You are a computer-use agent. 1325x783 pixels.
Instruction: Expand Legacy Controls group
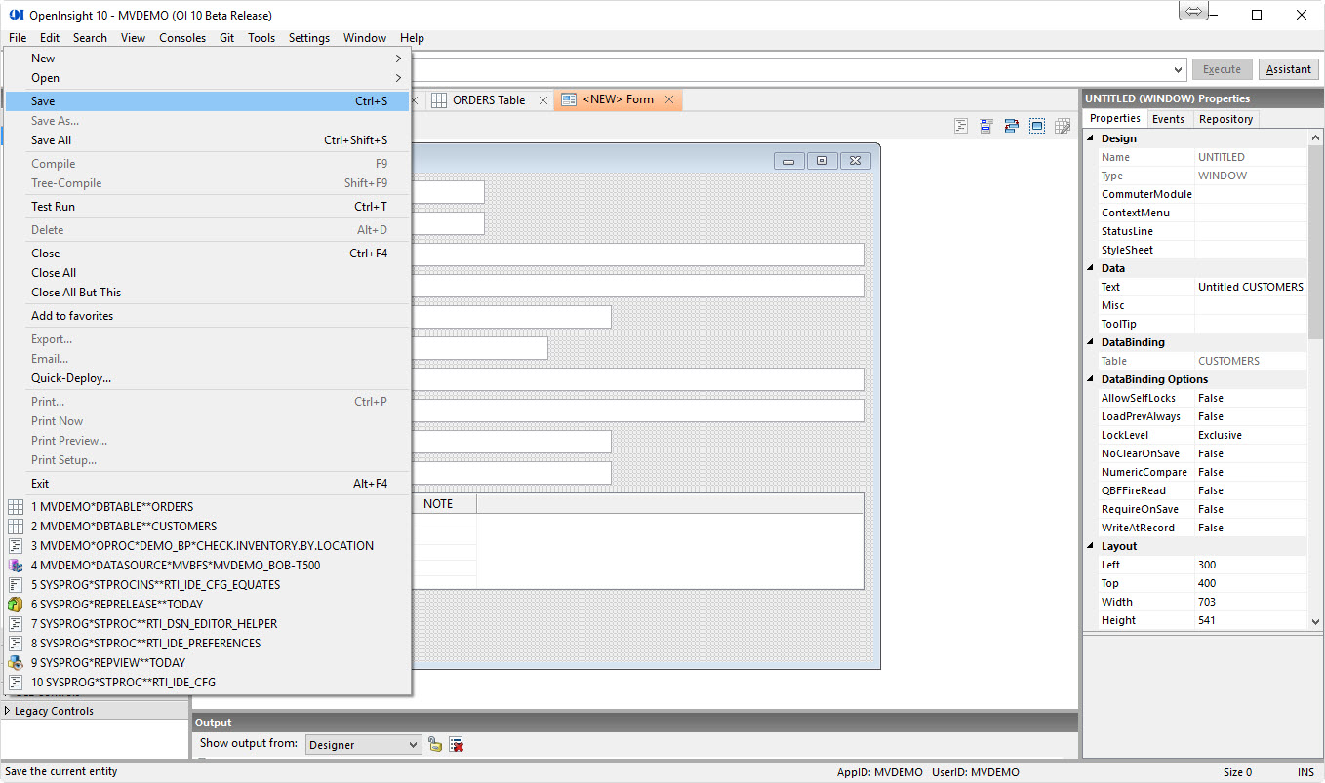(x=9, y=711)
